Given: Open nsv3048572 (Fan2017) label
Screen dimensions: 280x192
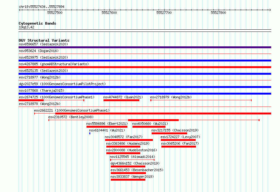Looking at the screenshot, I should point(124,137).
